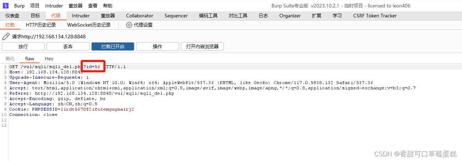Switch to the 日志 tab

(263, 16)
